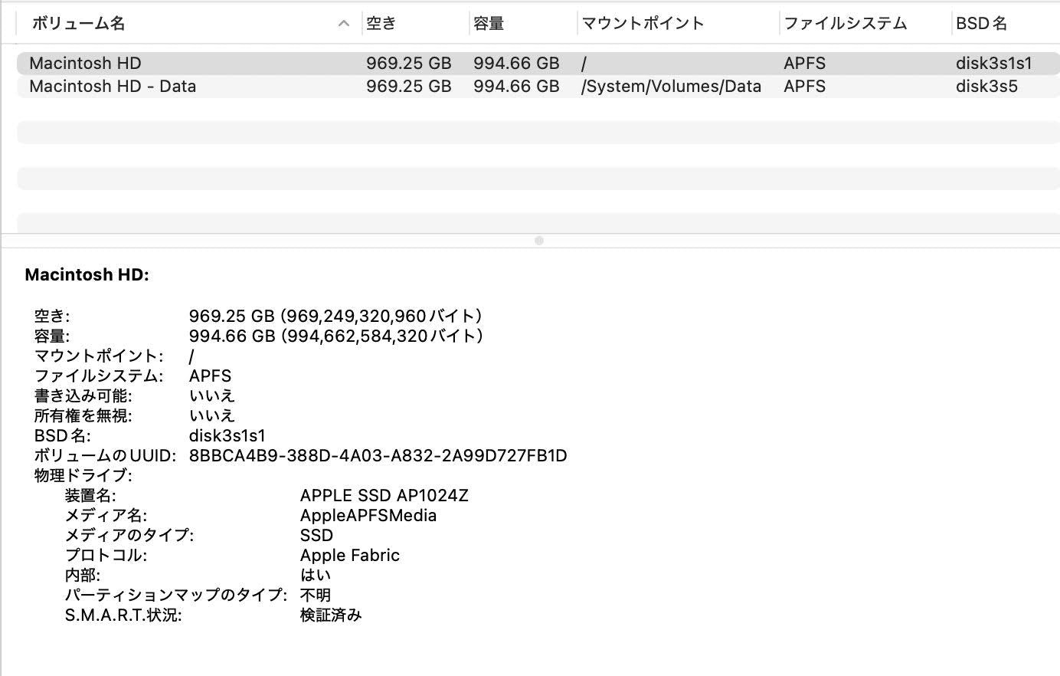Select the APPLE SSD AP1024Z device name
Viewport: 1060px width, 676px height.
click(384, 495)
